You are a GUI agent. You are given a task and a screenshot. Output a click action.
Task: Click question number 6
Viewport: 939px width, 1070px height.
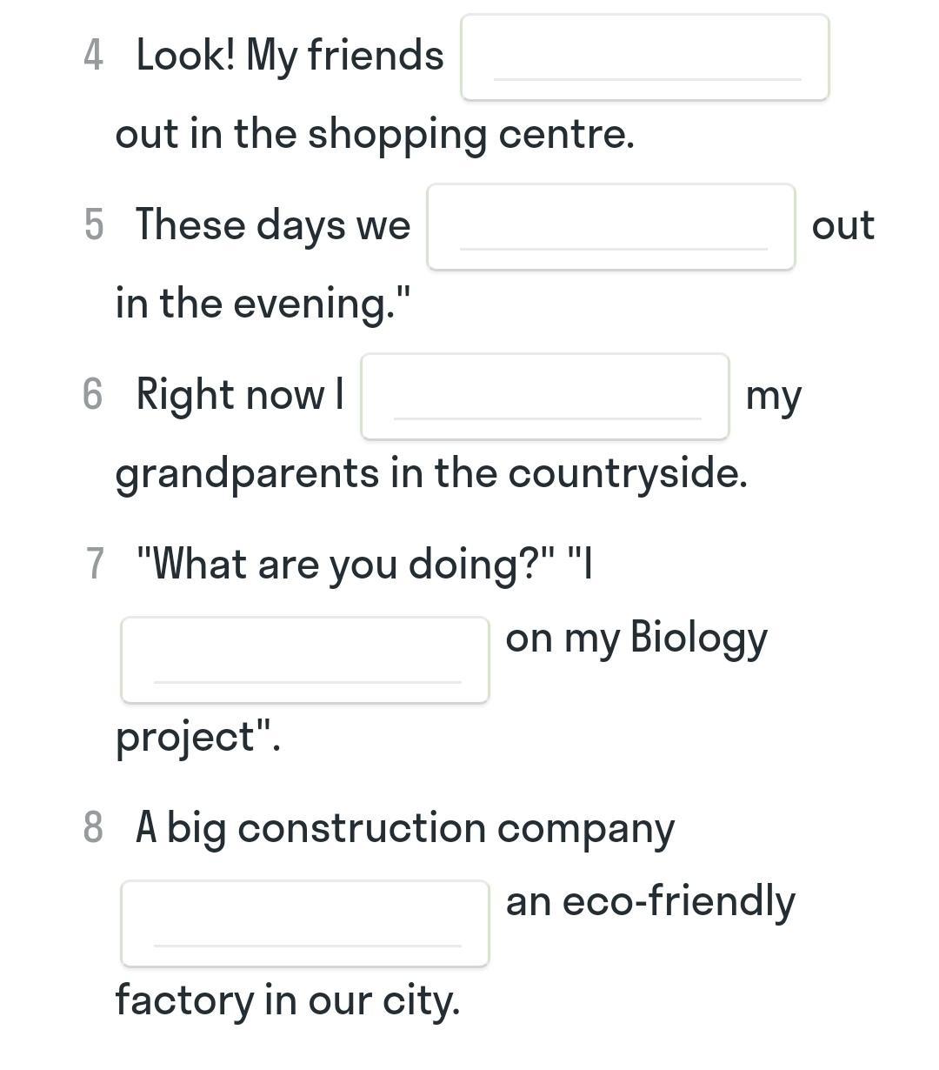pyautogui.click(x=93, y=395)
